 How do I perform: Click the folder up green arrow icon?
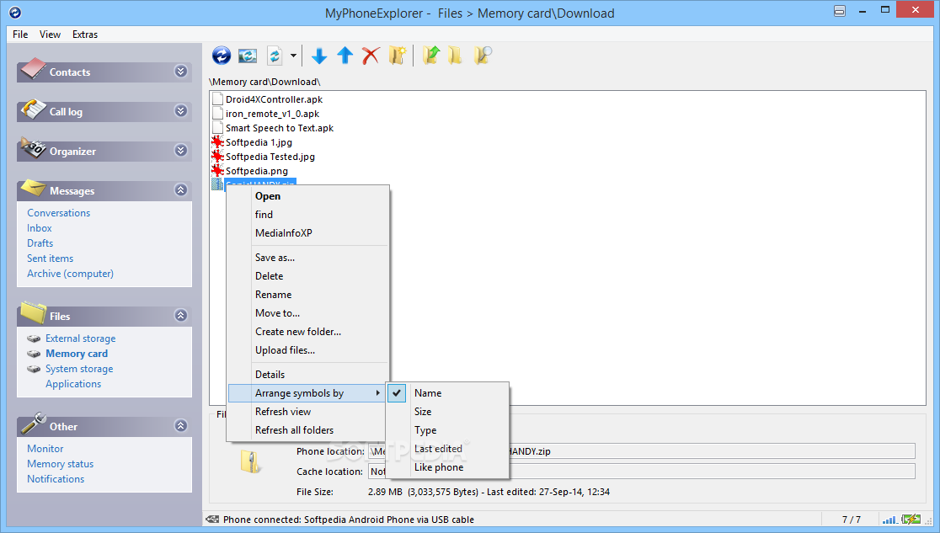pyautogui.click(x=430, y=56)
